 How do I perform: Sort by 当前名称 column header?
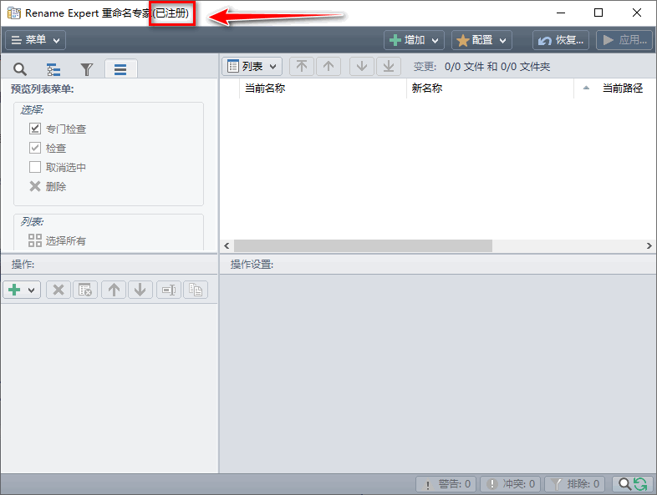pyautogui.click(x=323, y=88)
